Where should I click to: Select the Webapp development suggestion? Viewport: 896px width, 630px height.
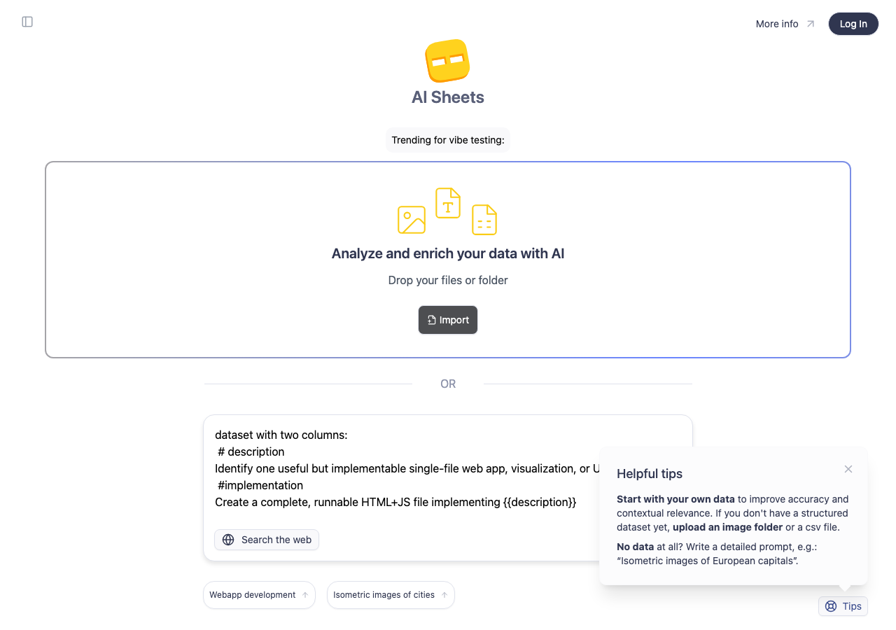259,595
